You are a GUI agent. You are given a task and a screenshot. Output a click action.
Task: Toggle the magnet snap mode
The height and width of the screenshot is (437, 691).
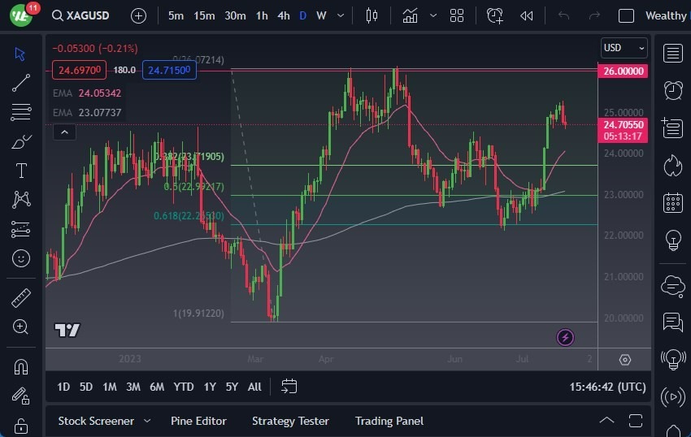point(21,366)
